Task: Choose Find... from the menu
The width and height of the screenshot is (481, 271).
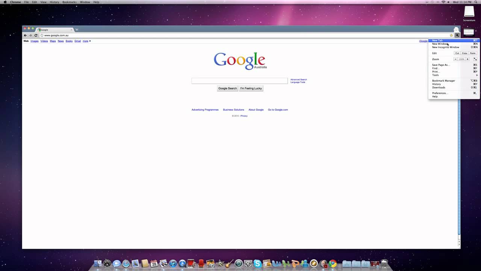Action: [454, 68]
